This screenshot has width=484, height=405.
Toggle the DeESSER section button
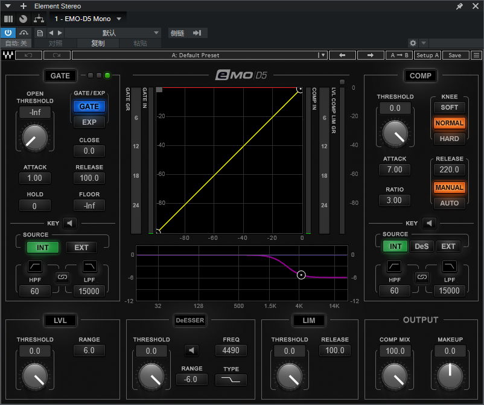tap(190, 321)
